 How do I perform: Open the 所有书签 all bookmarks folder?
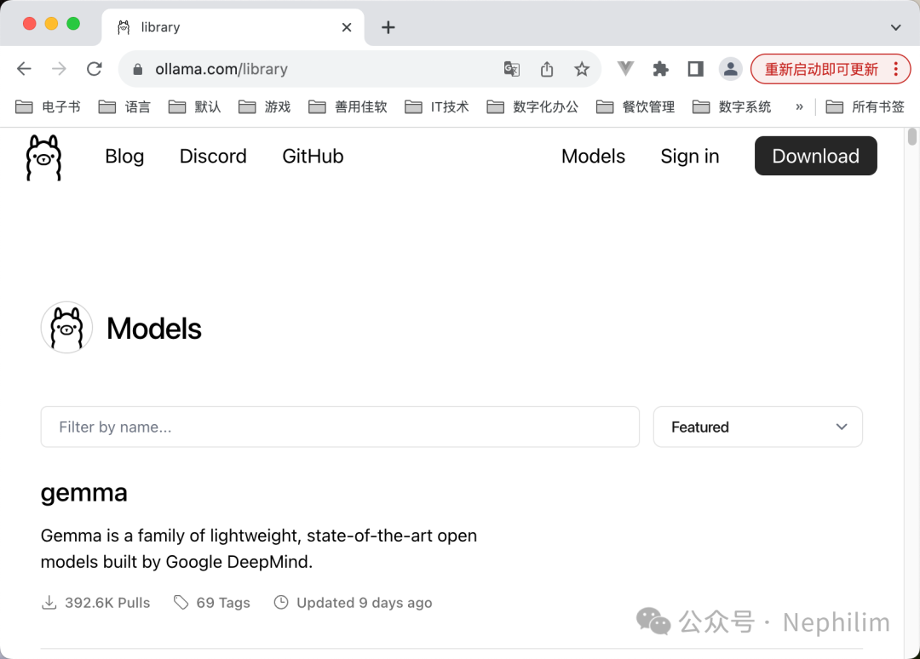[865, 106]
